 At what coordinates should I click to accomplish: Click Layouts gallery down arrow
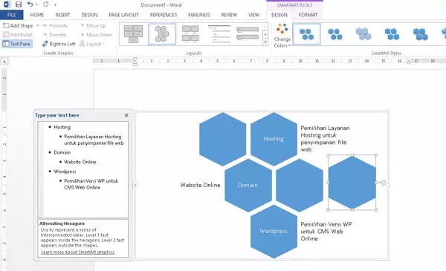pos(265,34)
